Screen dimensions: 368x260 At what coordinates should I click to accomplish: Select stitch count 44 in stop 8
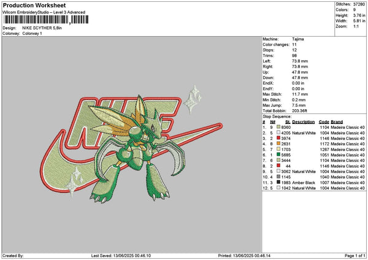pyautogui.click(x=288, y=166)
